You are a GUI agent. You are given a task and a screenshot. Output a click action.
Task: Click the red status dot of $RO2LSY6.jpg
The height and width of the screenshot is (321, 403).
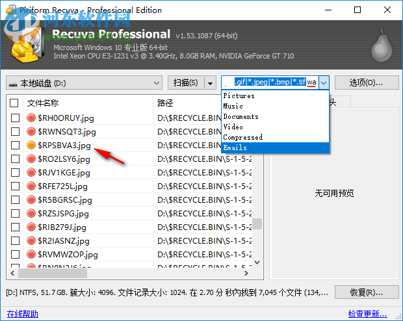[x=31, y=159]
